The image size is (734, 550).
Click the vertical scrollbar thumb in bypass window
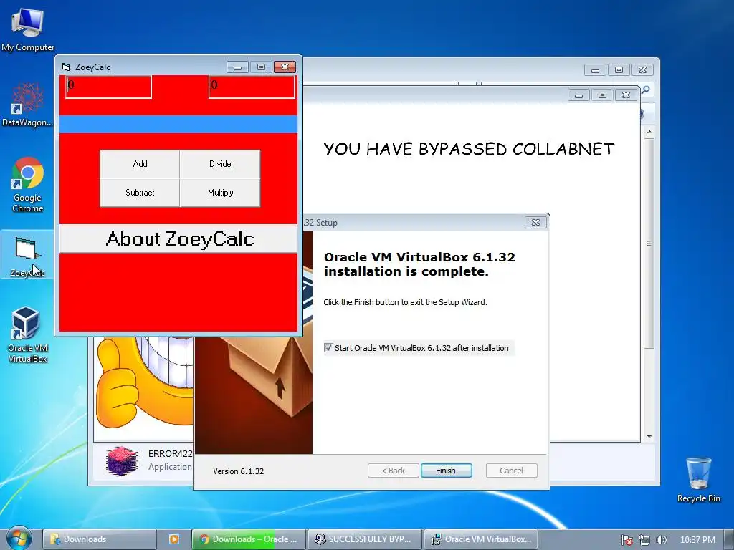[649, 243]
